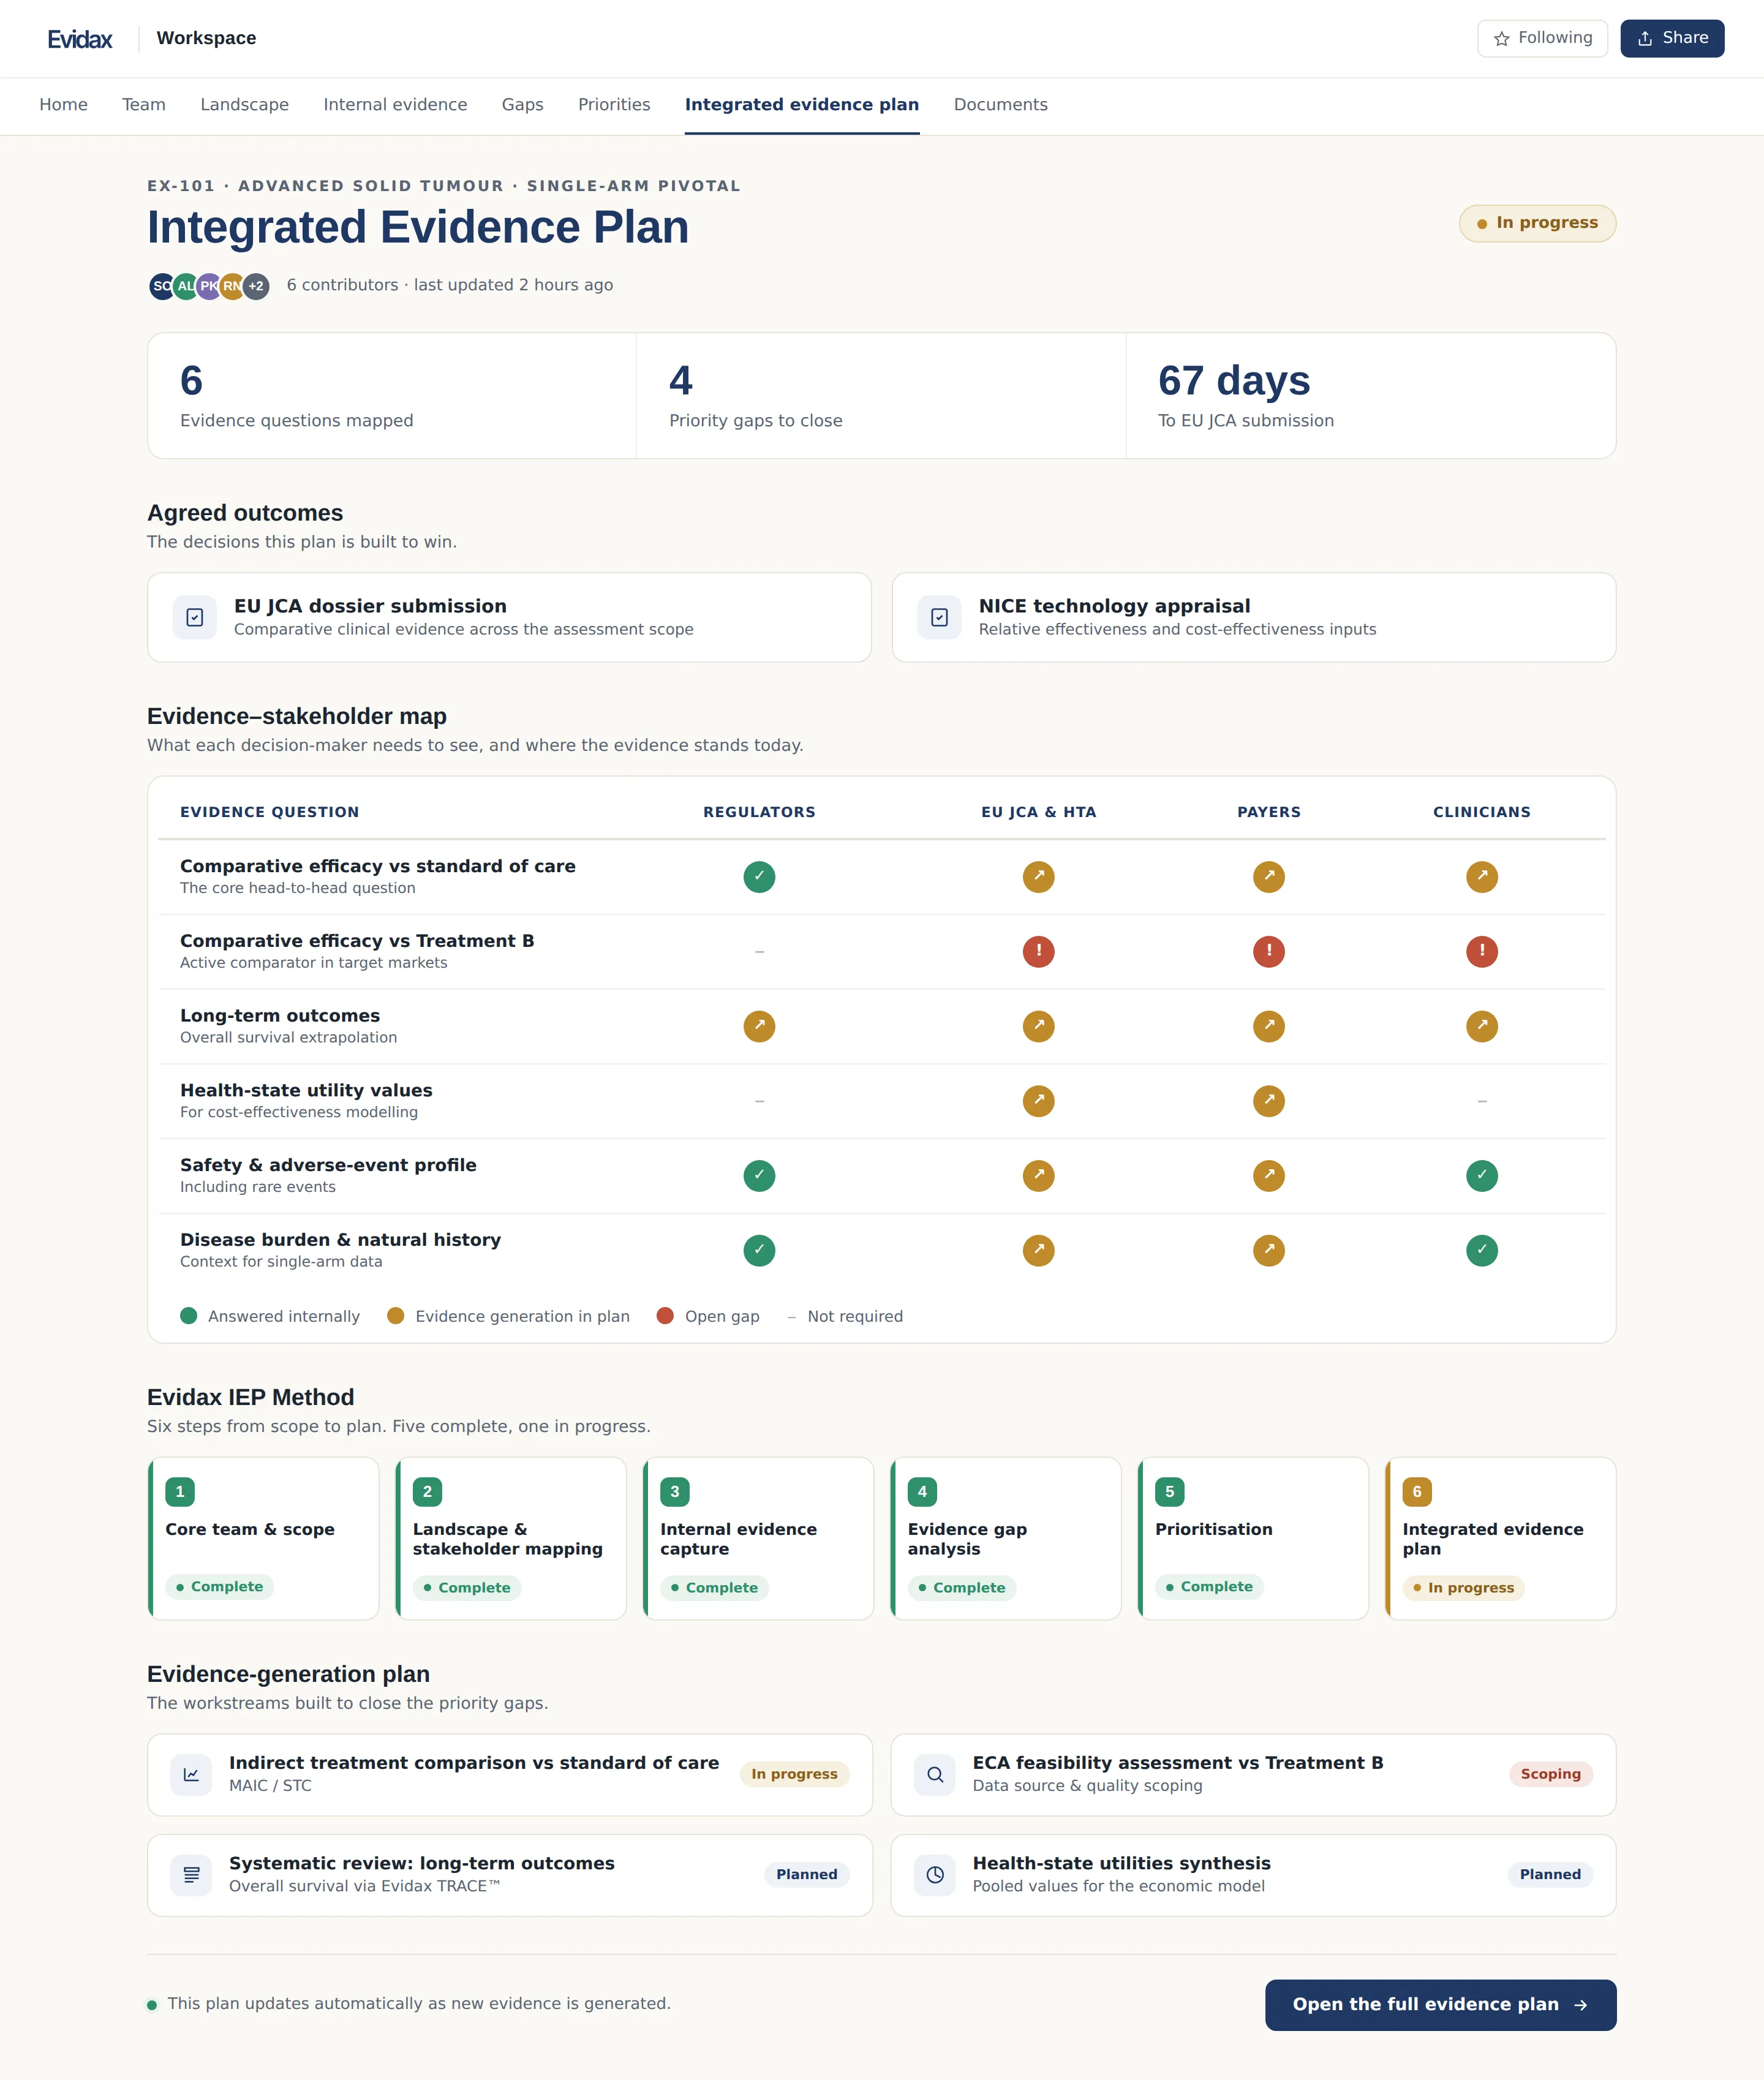The height and width of the screenshot is (2080, 1764).
Task: Click the green Answered internally legend dot
Action: (188, 1316)
